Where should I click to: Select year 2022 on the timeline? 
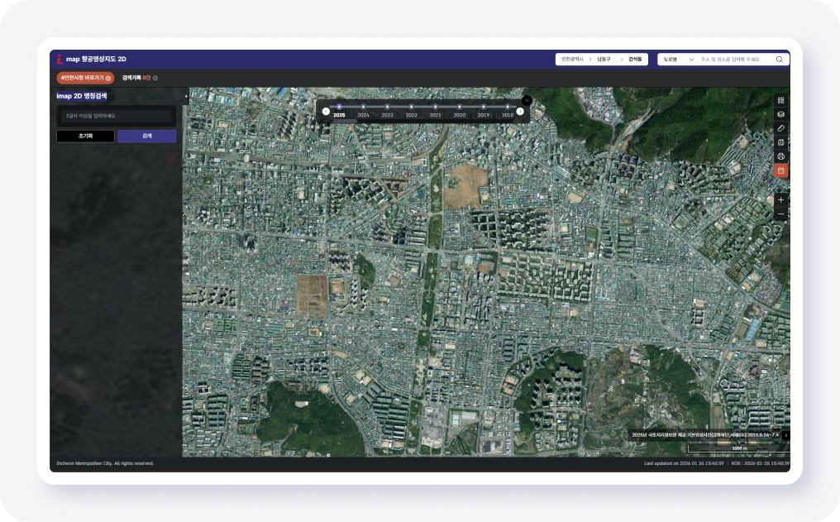[411, 111]
